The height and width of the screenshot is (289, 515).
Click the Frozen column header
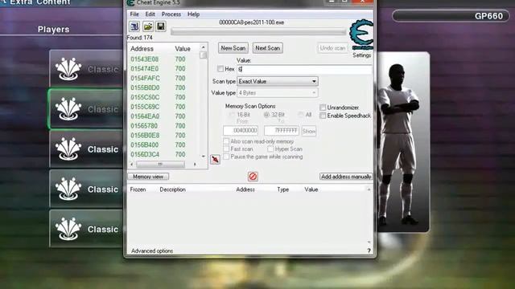138,189
